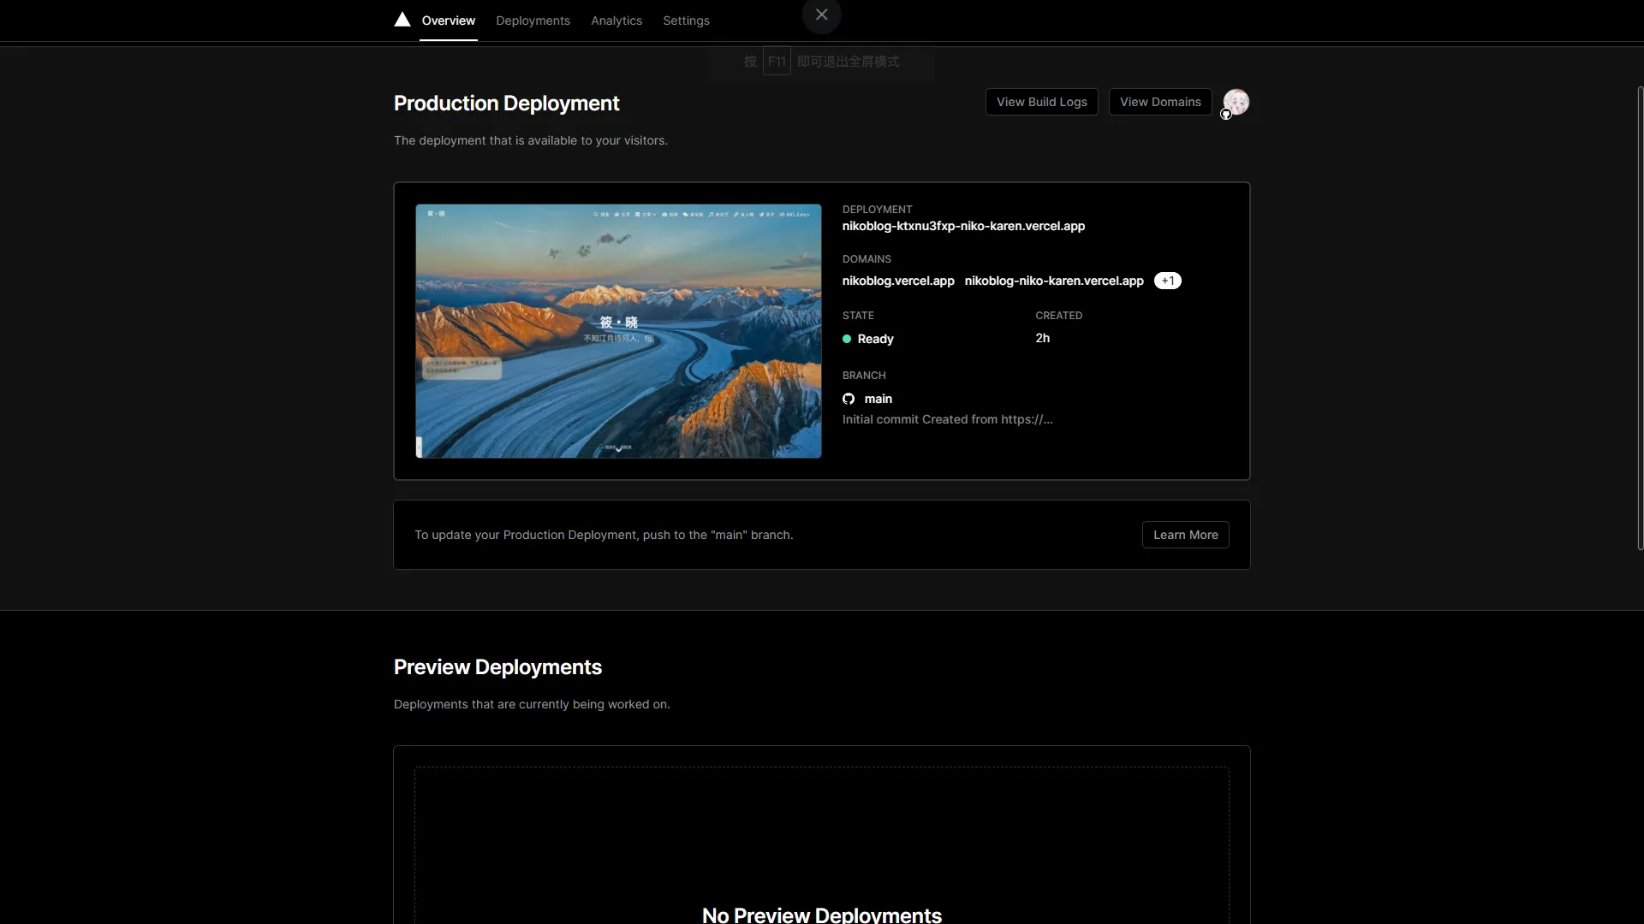Image resolution: width=1644 pixels, height=924 pixels.
Task: Click the GitHub badge on the avatar
Action: tap(1226, 115)
